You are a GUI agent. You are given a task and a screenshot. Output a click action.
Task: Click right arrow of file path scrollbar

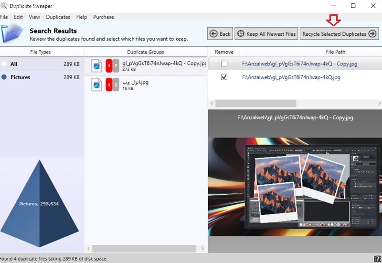[x=379, y=103]
